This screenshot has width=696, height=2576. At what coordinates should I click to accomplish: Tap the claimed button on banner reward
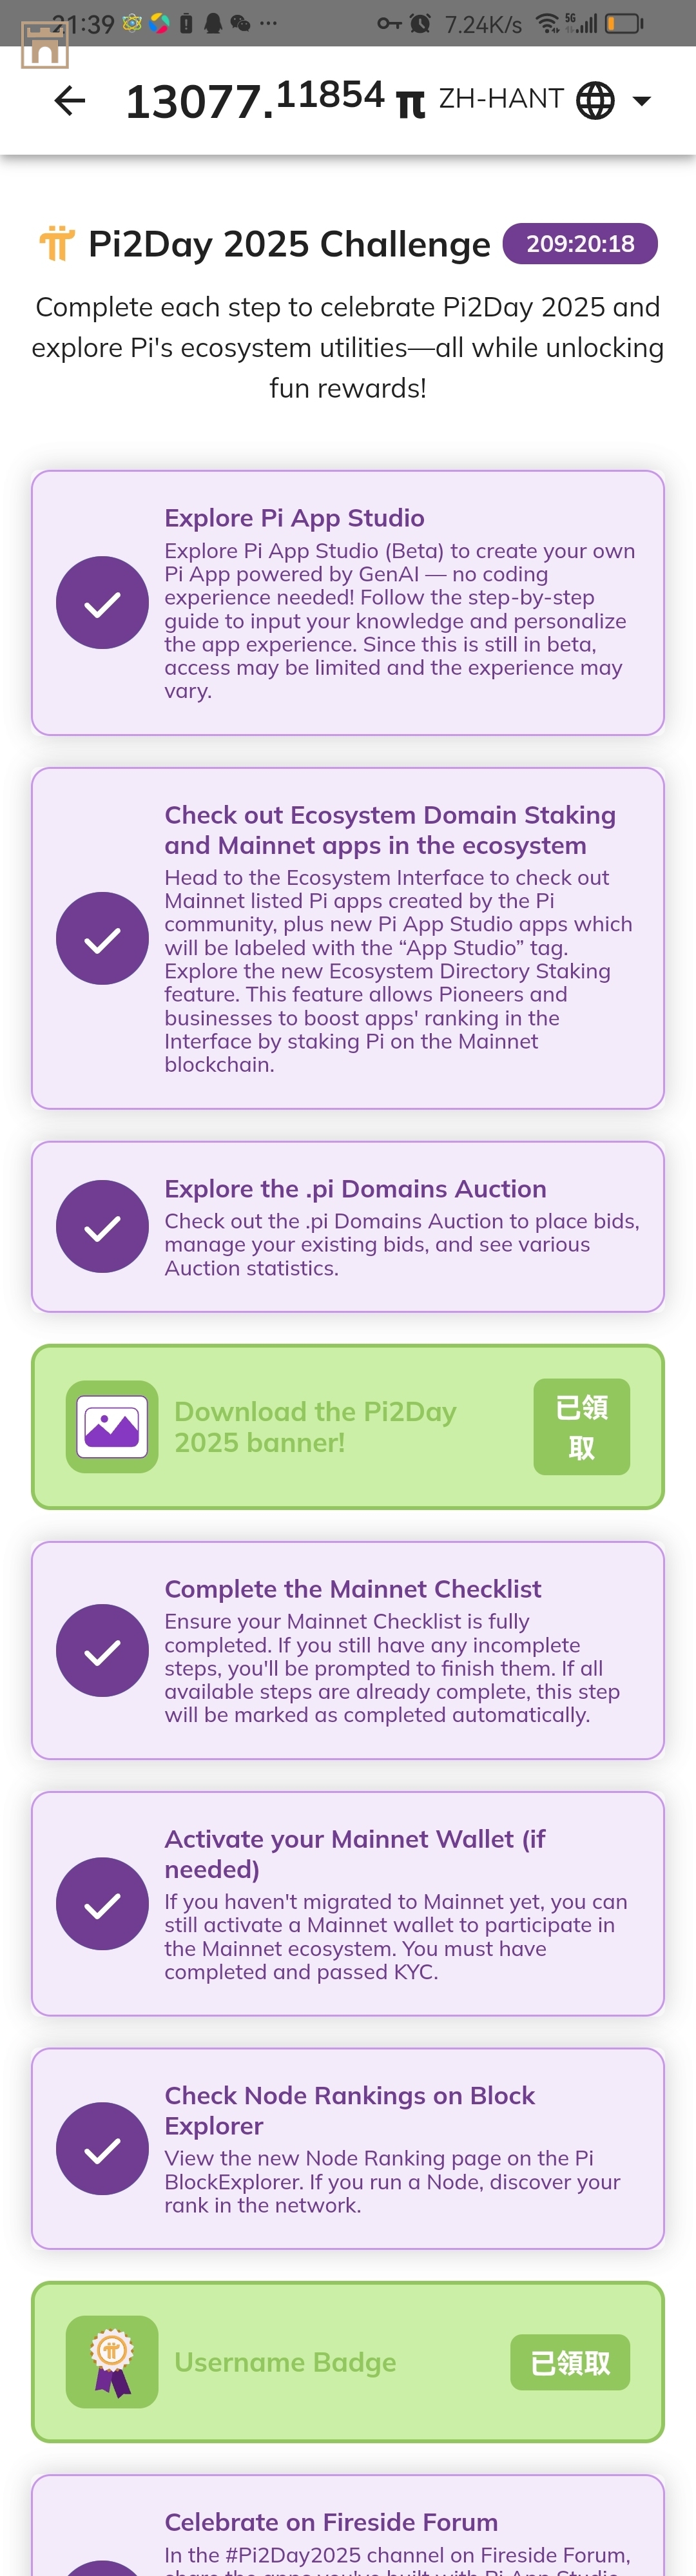tap(581, 1427)
